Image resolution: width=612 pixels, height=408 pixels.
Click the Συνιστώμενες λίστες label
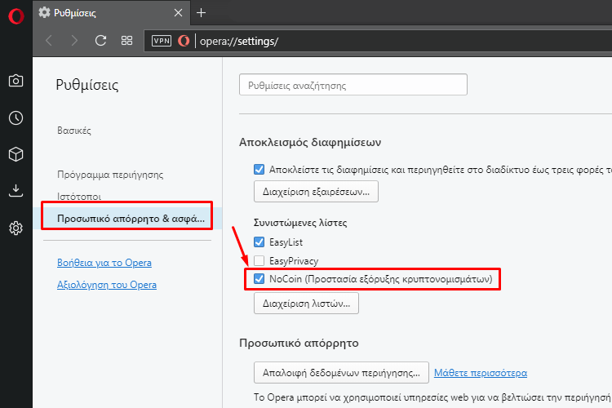point(300,223)
